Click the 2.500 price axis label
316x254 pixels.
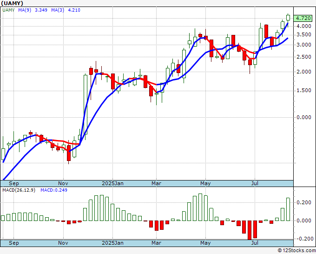pyautogui.click(x=304, y=57)
